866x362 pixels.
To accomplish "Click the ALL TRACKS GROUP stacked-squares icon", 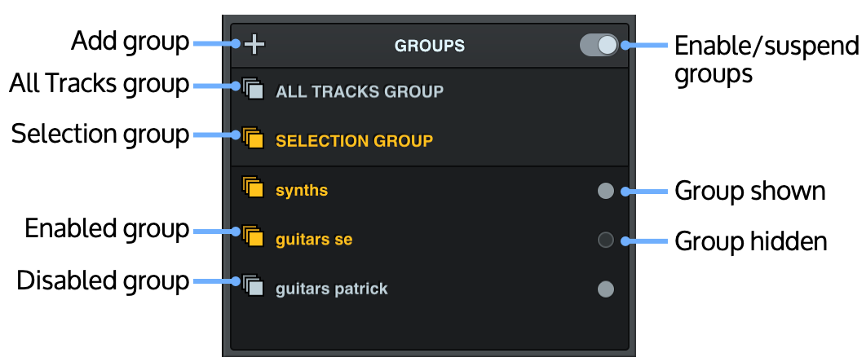I will [254, 89].
